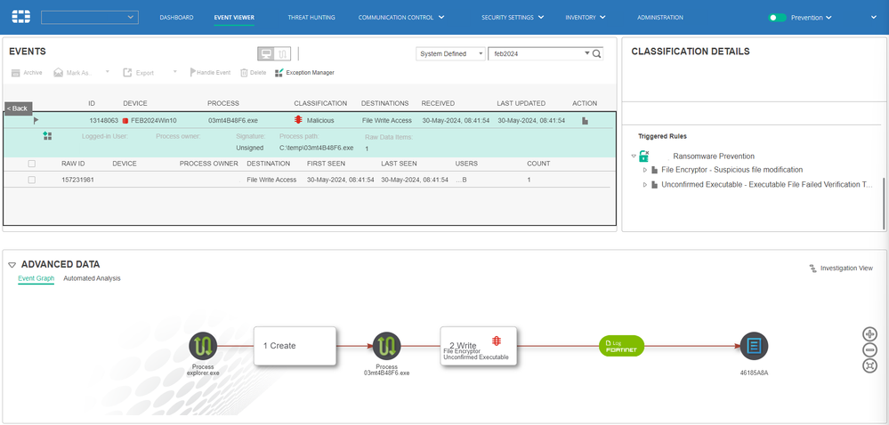Image resolution: width=889 pixels, height=425 pixels.
Task: Open the feb2024 search field dropdown arrow
Action: click(586, 54)
